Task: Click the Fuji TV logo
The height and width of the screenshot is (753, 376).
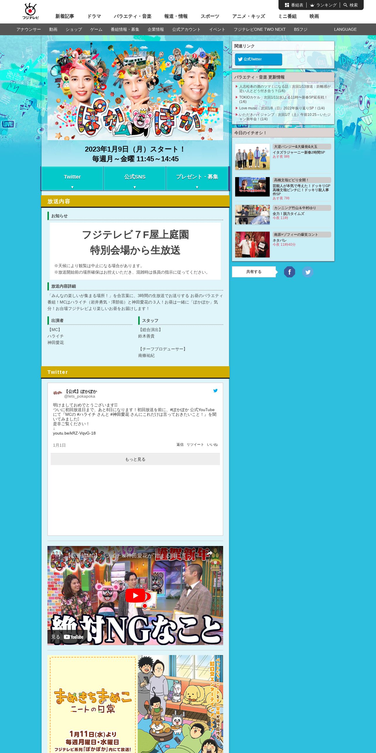Action: click(30, 11)
